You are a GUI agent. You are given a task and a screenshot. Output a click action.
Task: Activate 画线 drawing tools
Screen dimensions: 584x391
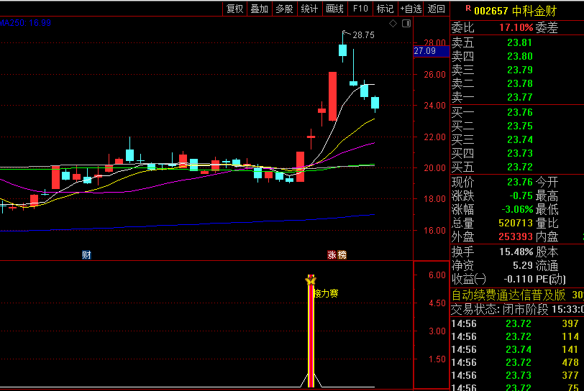pos(334,9)
